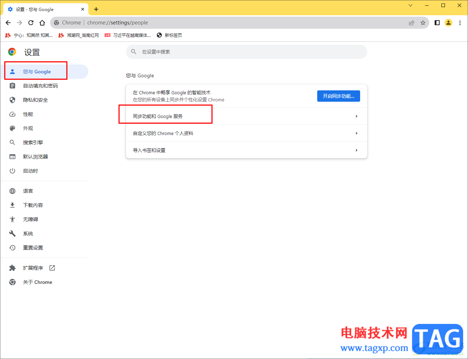Click the power icon for 启动时
Screen dimensions: 468x359
click(x=12, y=171)
